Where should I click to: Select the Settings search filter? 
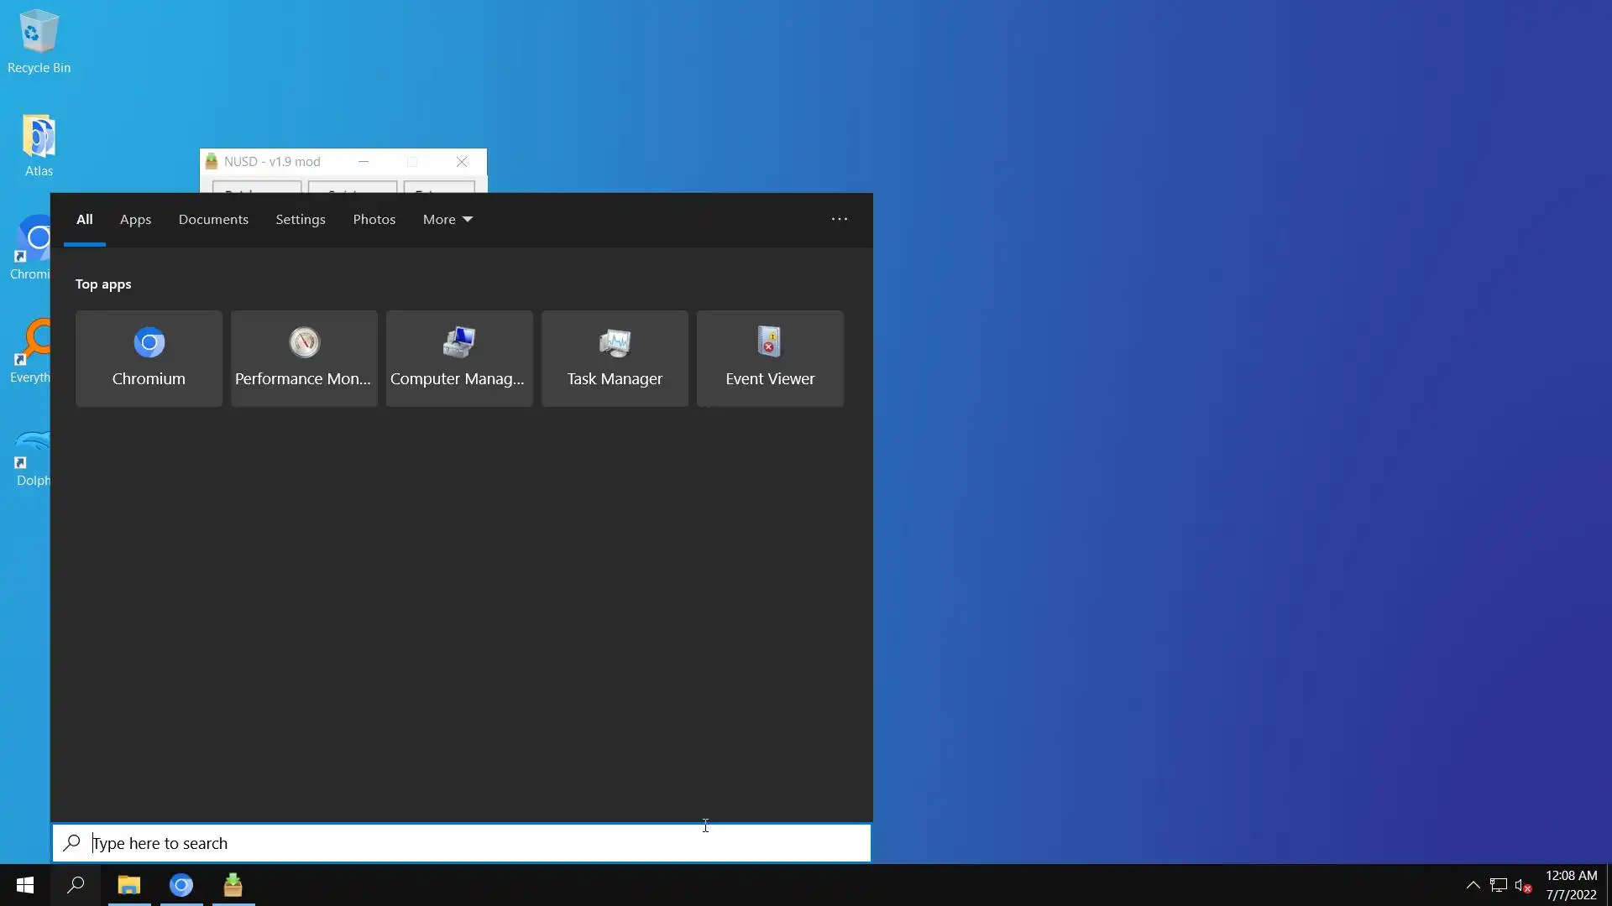301,220
